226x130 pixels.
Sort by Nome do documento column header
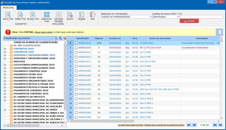[x=160, y=38]
